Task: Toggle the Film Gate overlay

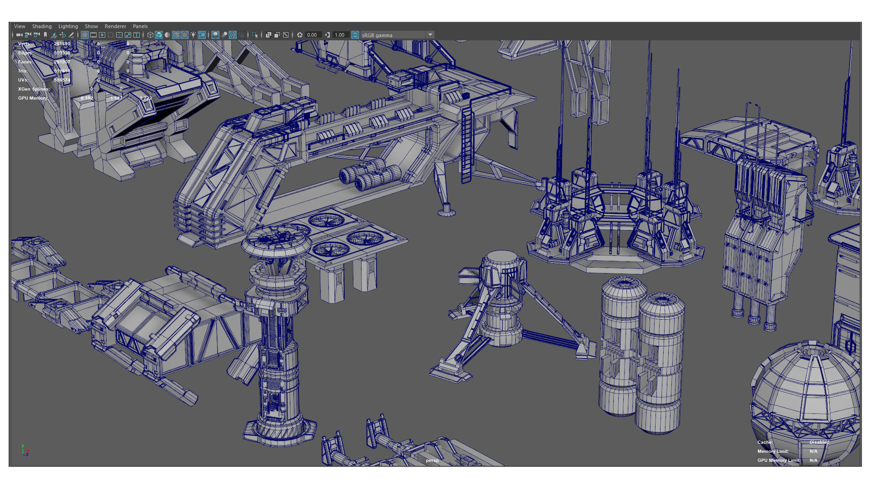Action: click(93, 35)
